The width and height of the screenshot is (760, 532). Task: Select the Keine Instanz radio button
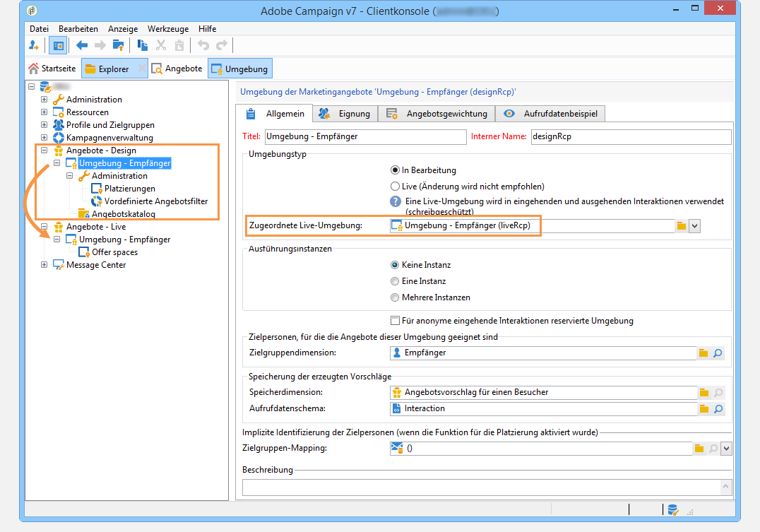click(395, 265)
